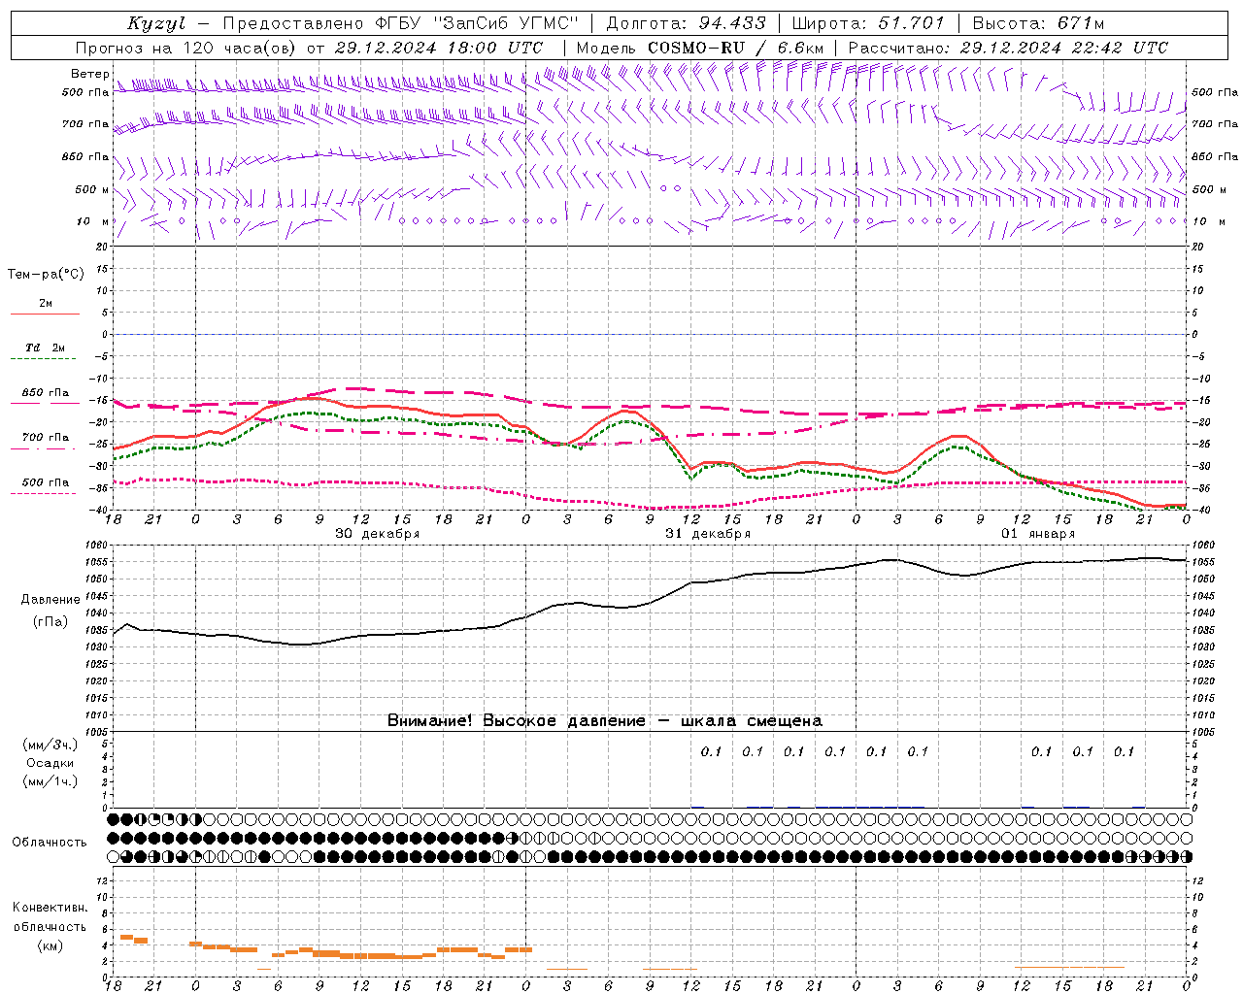Select the "Прогноз на 120 часа(ов)" text
This screenshot has height=994, width=1243.
[186, 48]
